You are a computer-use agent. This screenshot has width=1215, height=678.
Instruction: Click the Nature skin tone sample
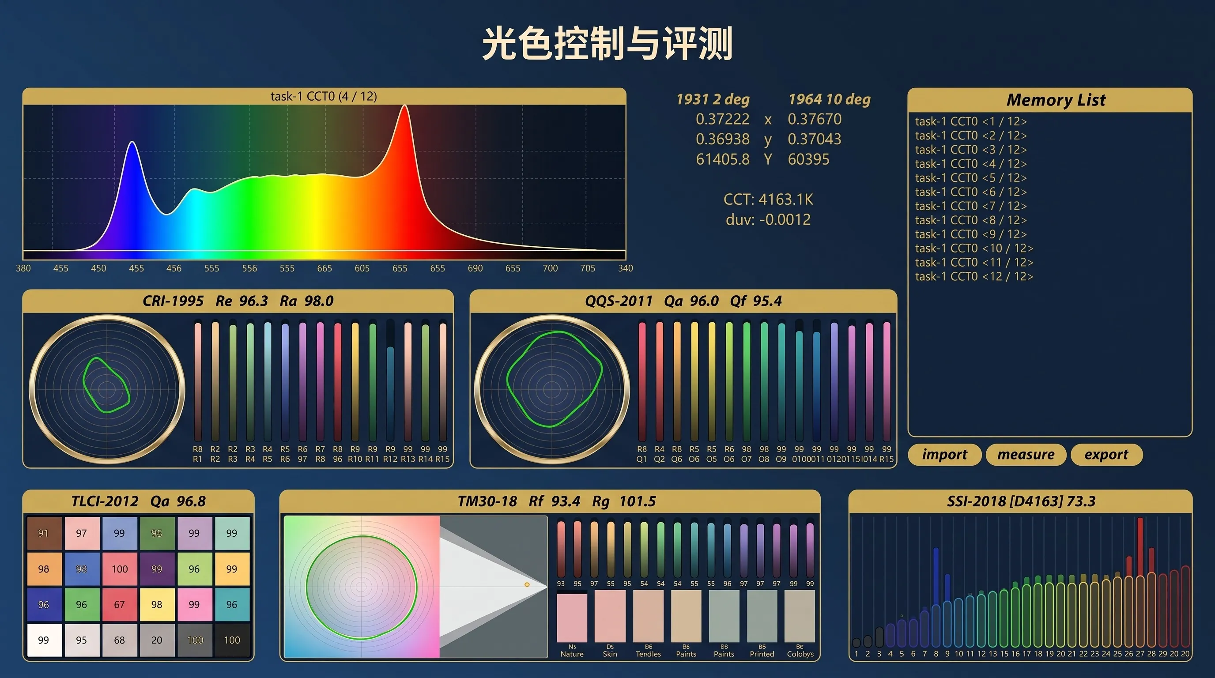(572, 618)
